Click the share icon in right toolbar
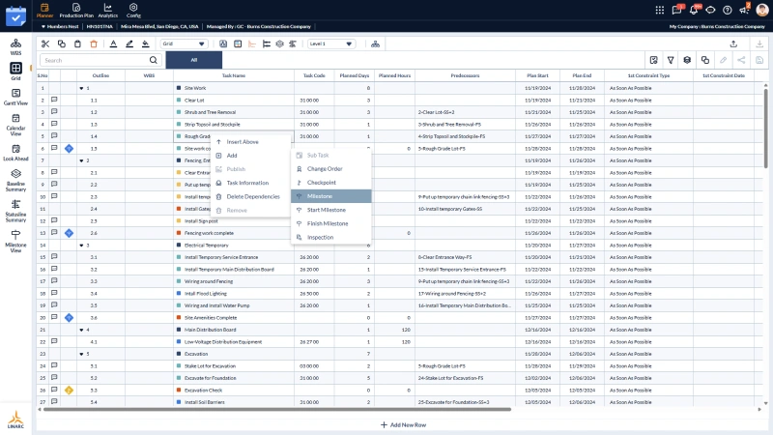The width and height of the screenshot is (773, 435). 741,60
